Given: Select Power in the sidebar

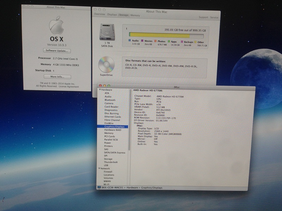Looking at the screenshot, I should (108, 143).
